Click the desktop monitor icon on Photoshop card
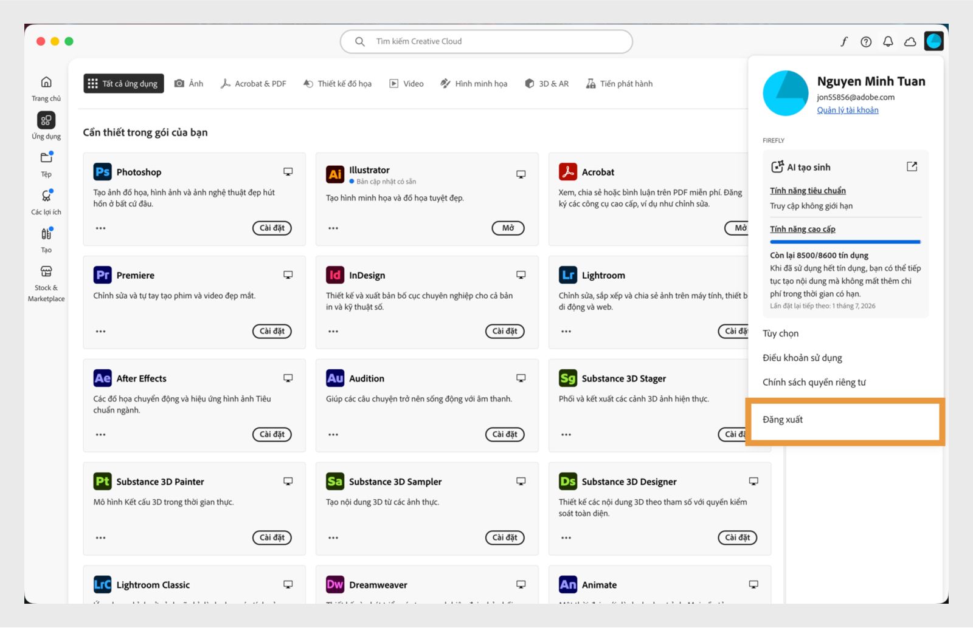This screenshot has height=628, width=973. tap(288, 172)
